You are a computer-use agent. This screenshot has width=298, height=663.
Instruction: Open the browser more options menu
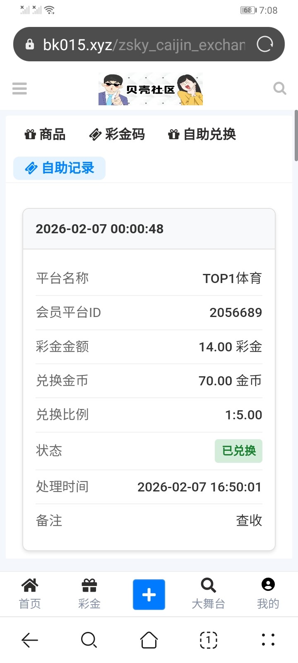point(268,640)
